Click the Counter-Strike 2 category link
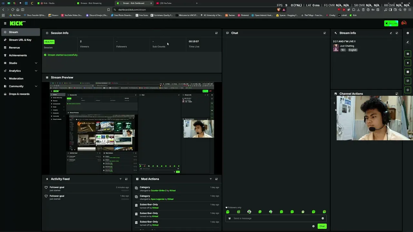Image resolution: width=413 pixels, height=232 pixels. click(x=158, y=190)
